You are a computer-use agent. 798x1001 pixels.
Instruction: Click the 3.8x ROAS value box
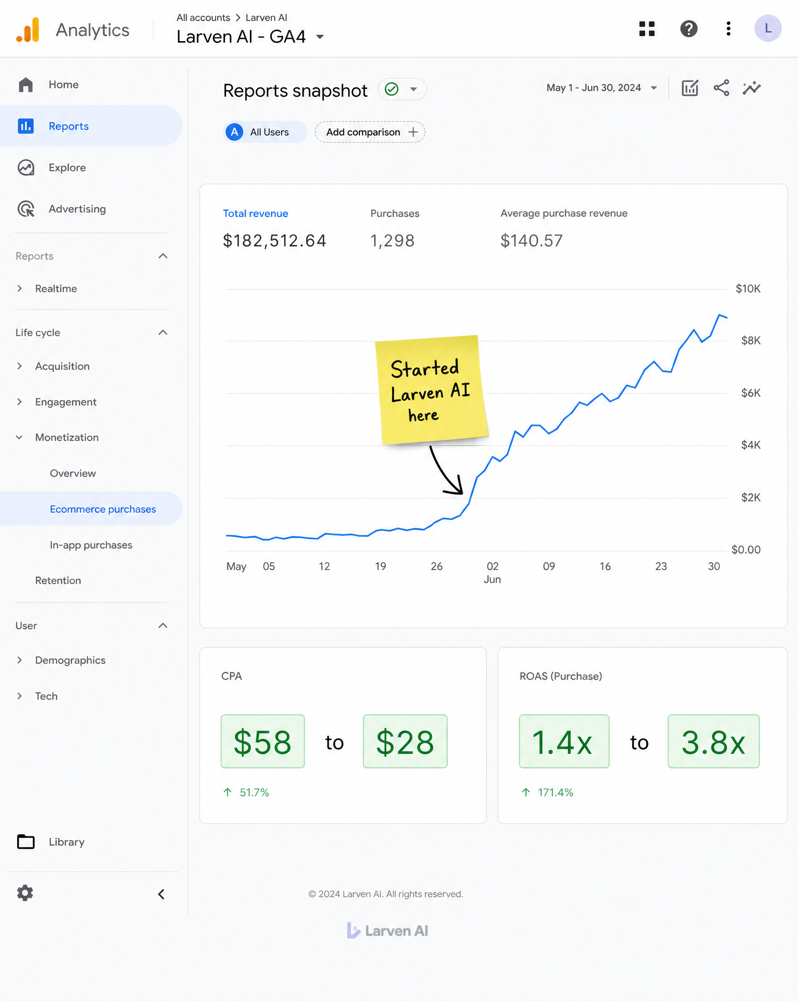(713, 741)
